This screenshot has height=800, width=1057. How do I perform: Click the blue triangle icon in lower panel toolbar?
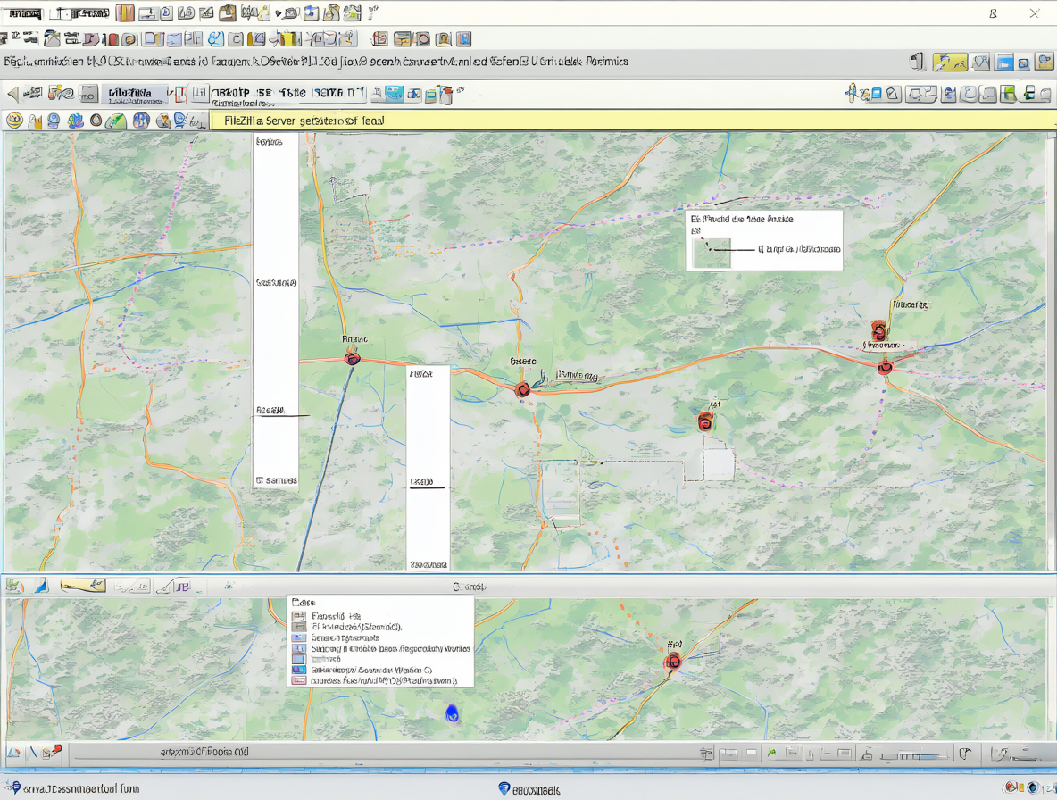42,586
